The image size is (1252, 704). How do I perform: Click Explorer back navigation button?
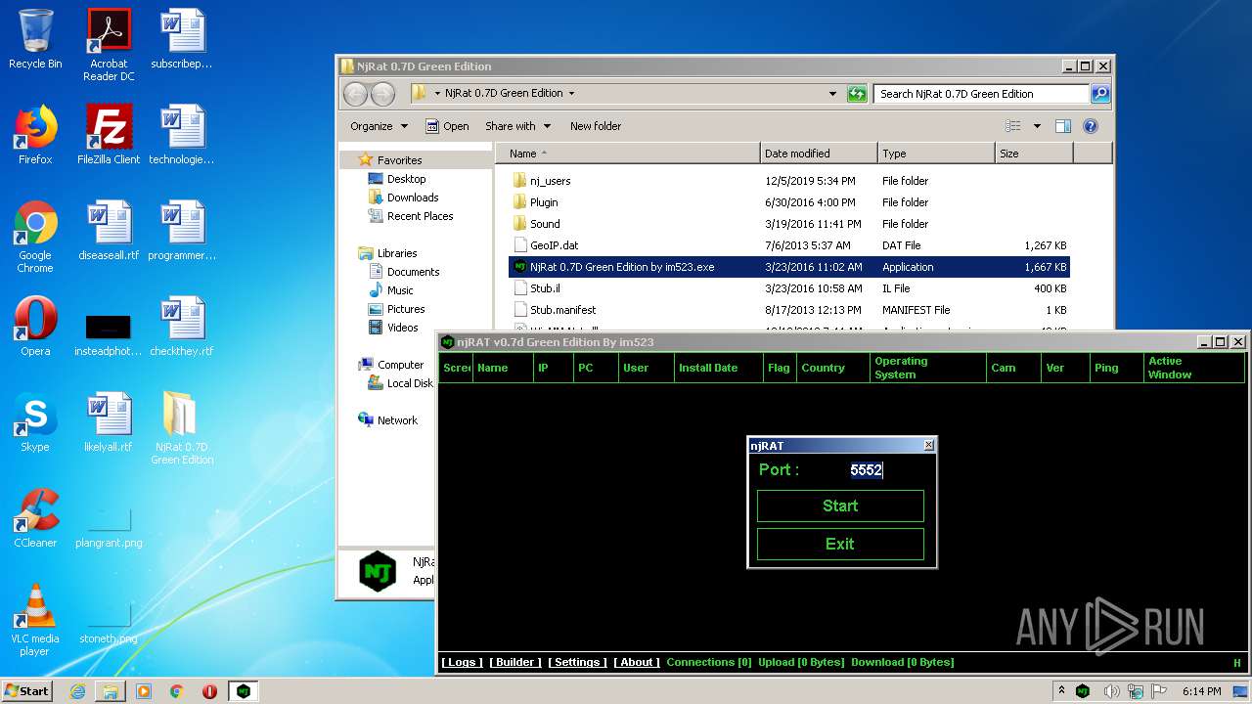tap(355, 94)
